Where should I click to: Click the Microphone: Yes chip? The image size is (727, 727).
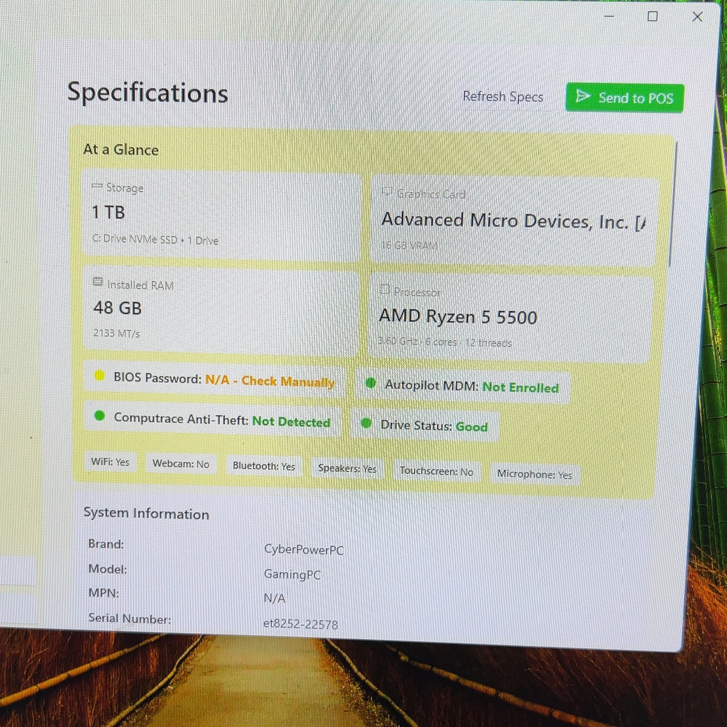coord(534,474)
